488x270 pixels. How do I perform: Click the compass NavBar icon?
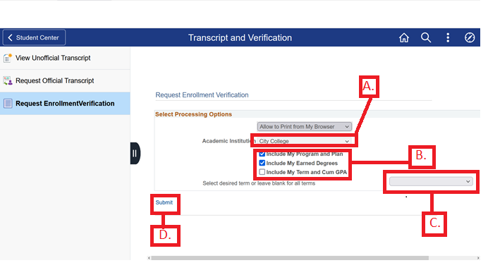[470, 37]
